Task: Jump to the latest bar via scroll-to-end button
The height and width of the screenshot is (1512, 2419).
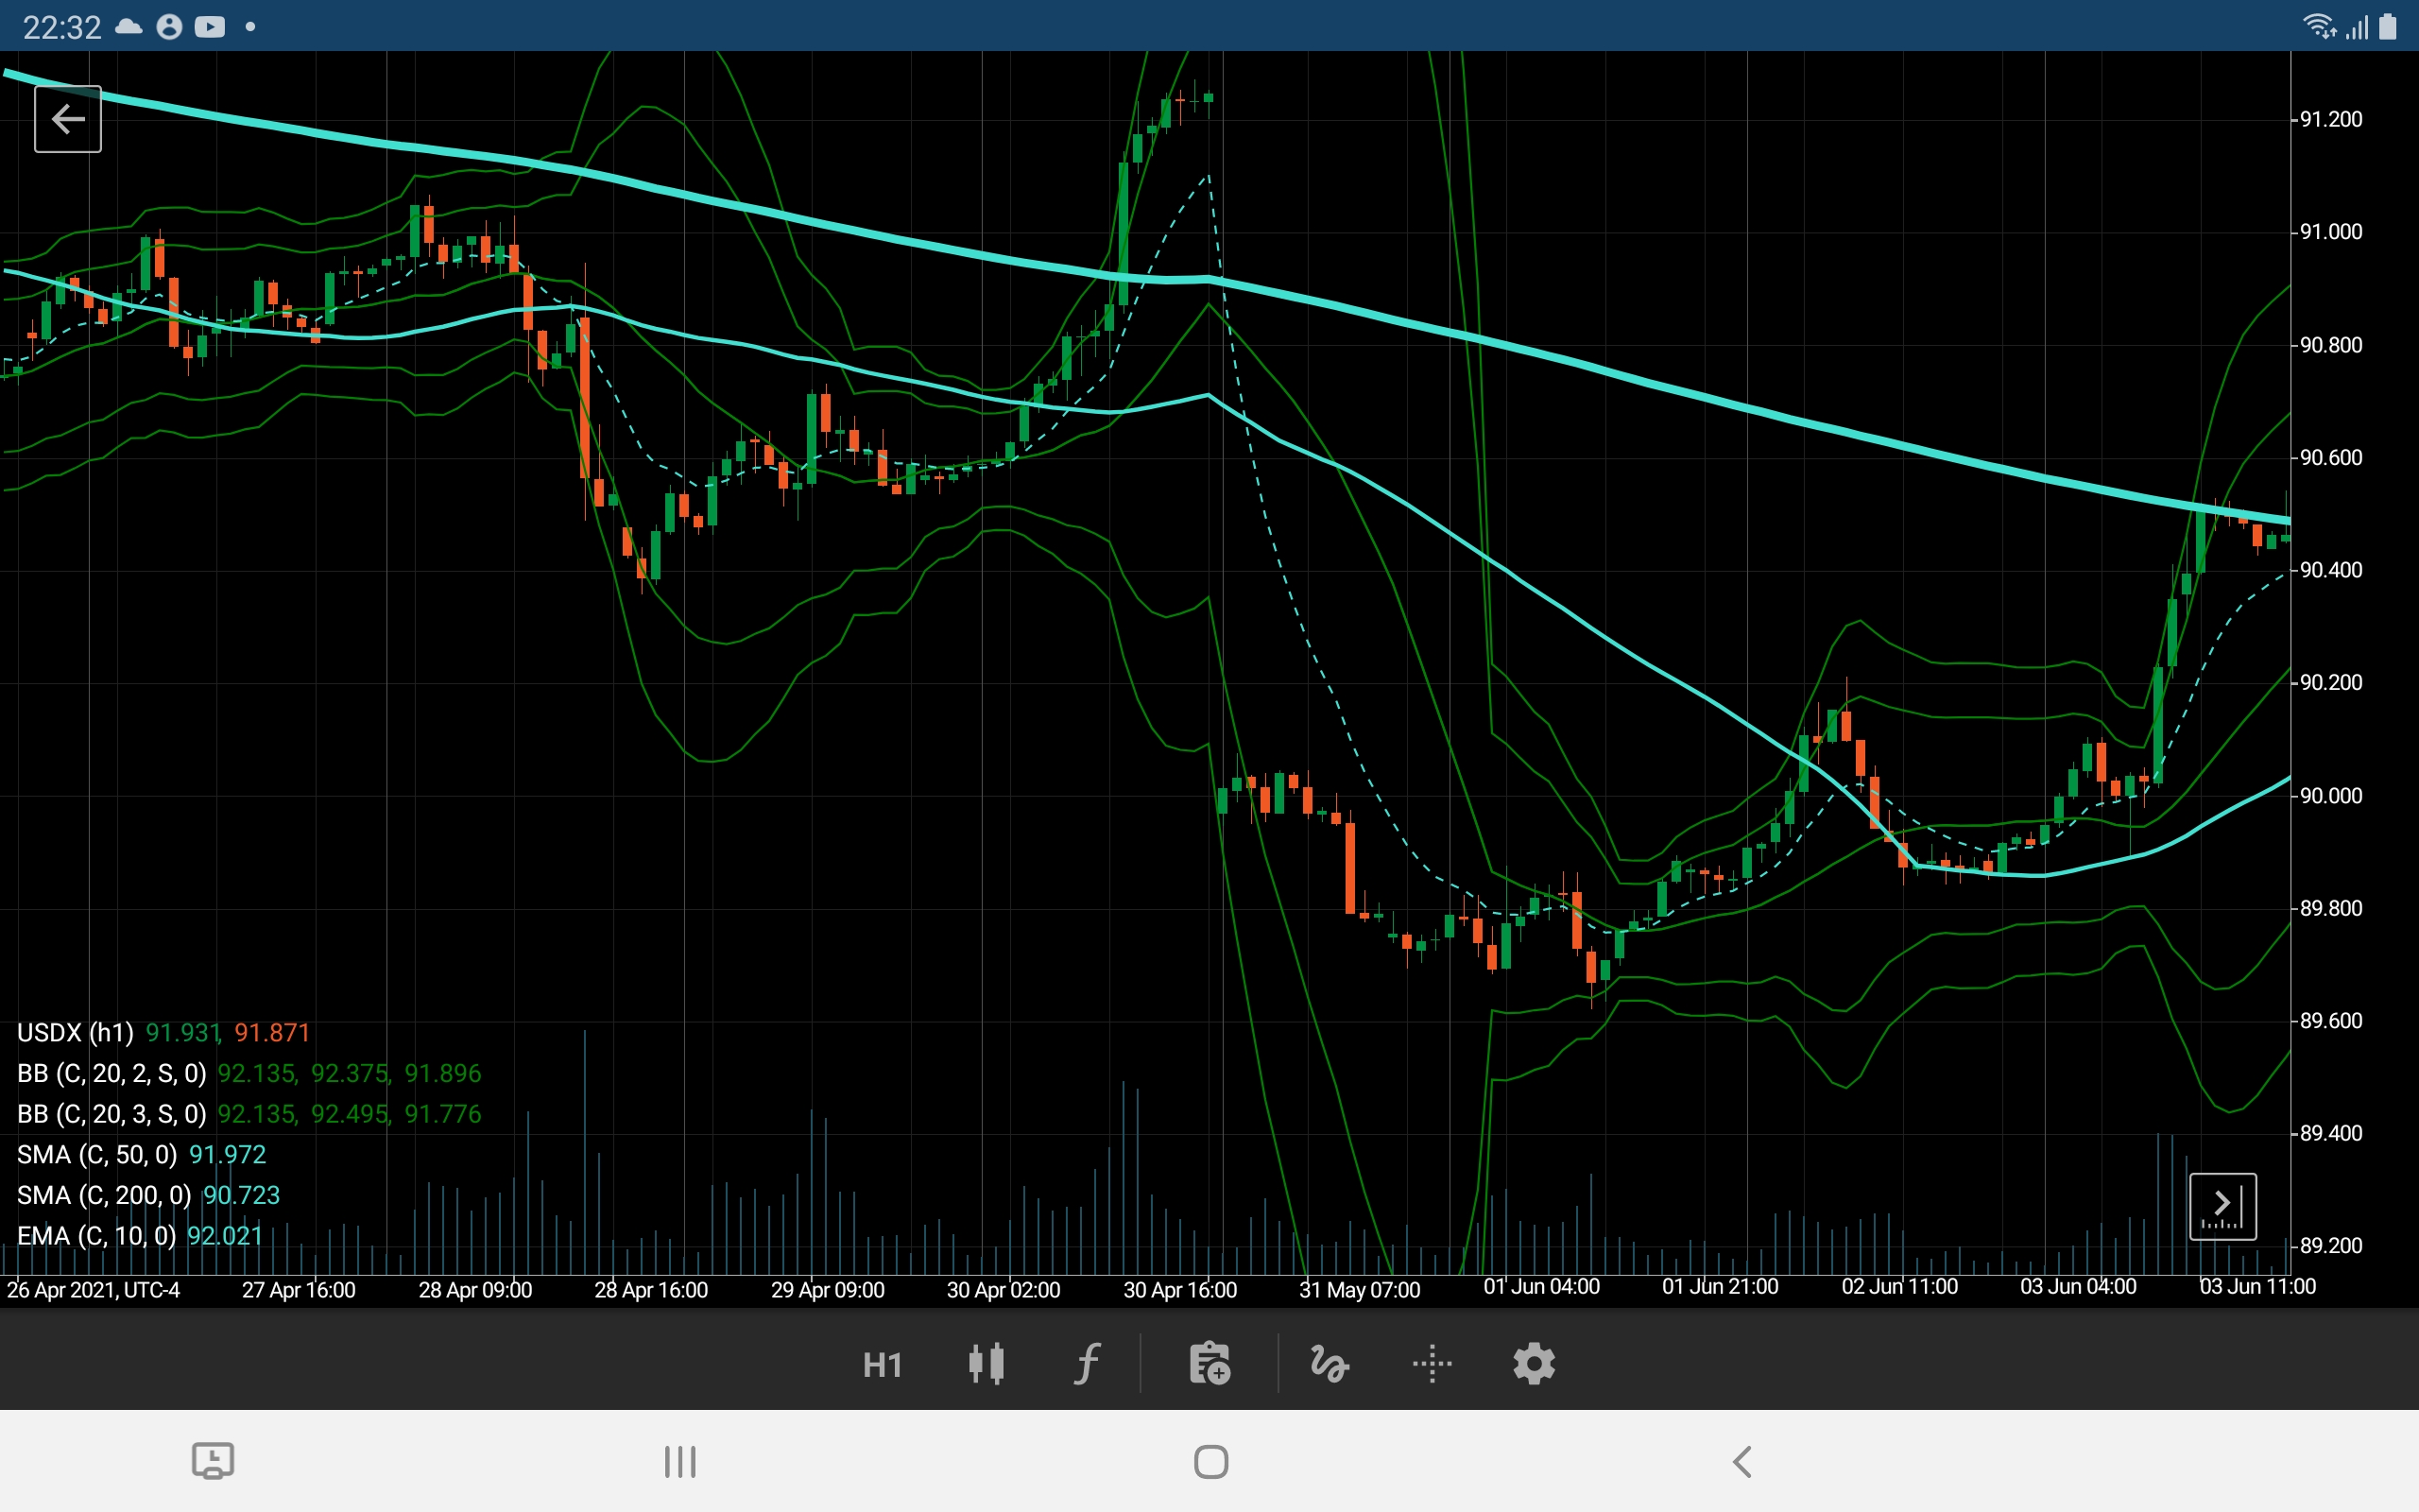Action: click(2223, 1206)
